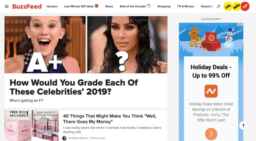Click the orange arrow button in ad
The width and height of the screenshot is (256, 141).
211,134
